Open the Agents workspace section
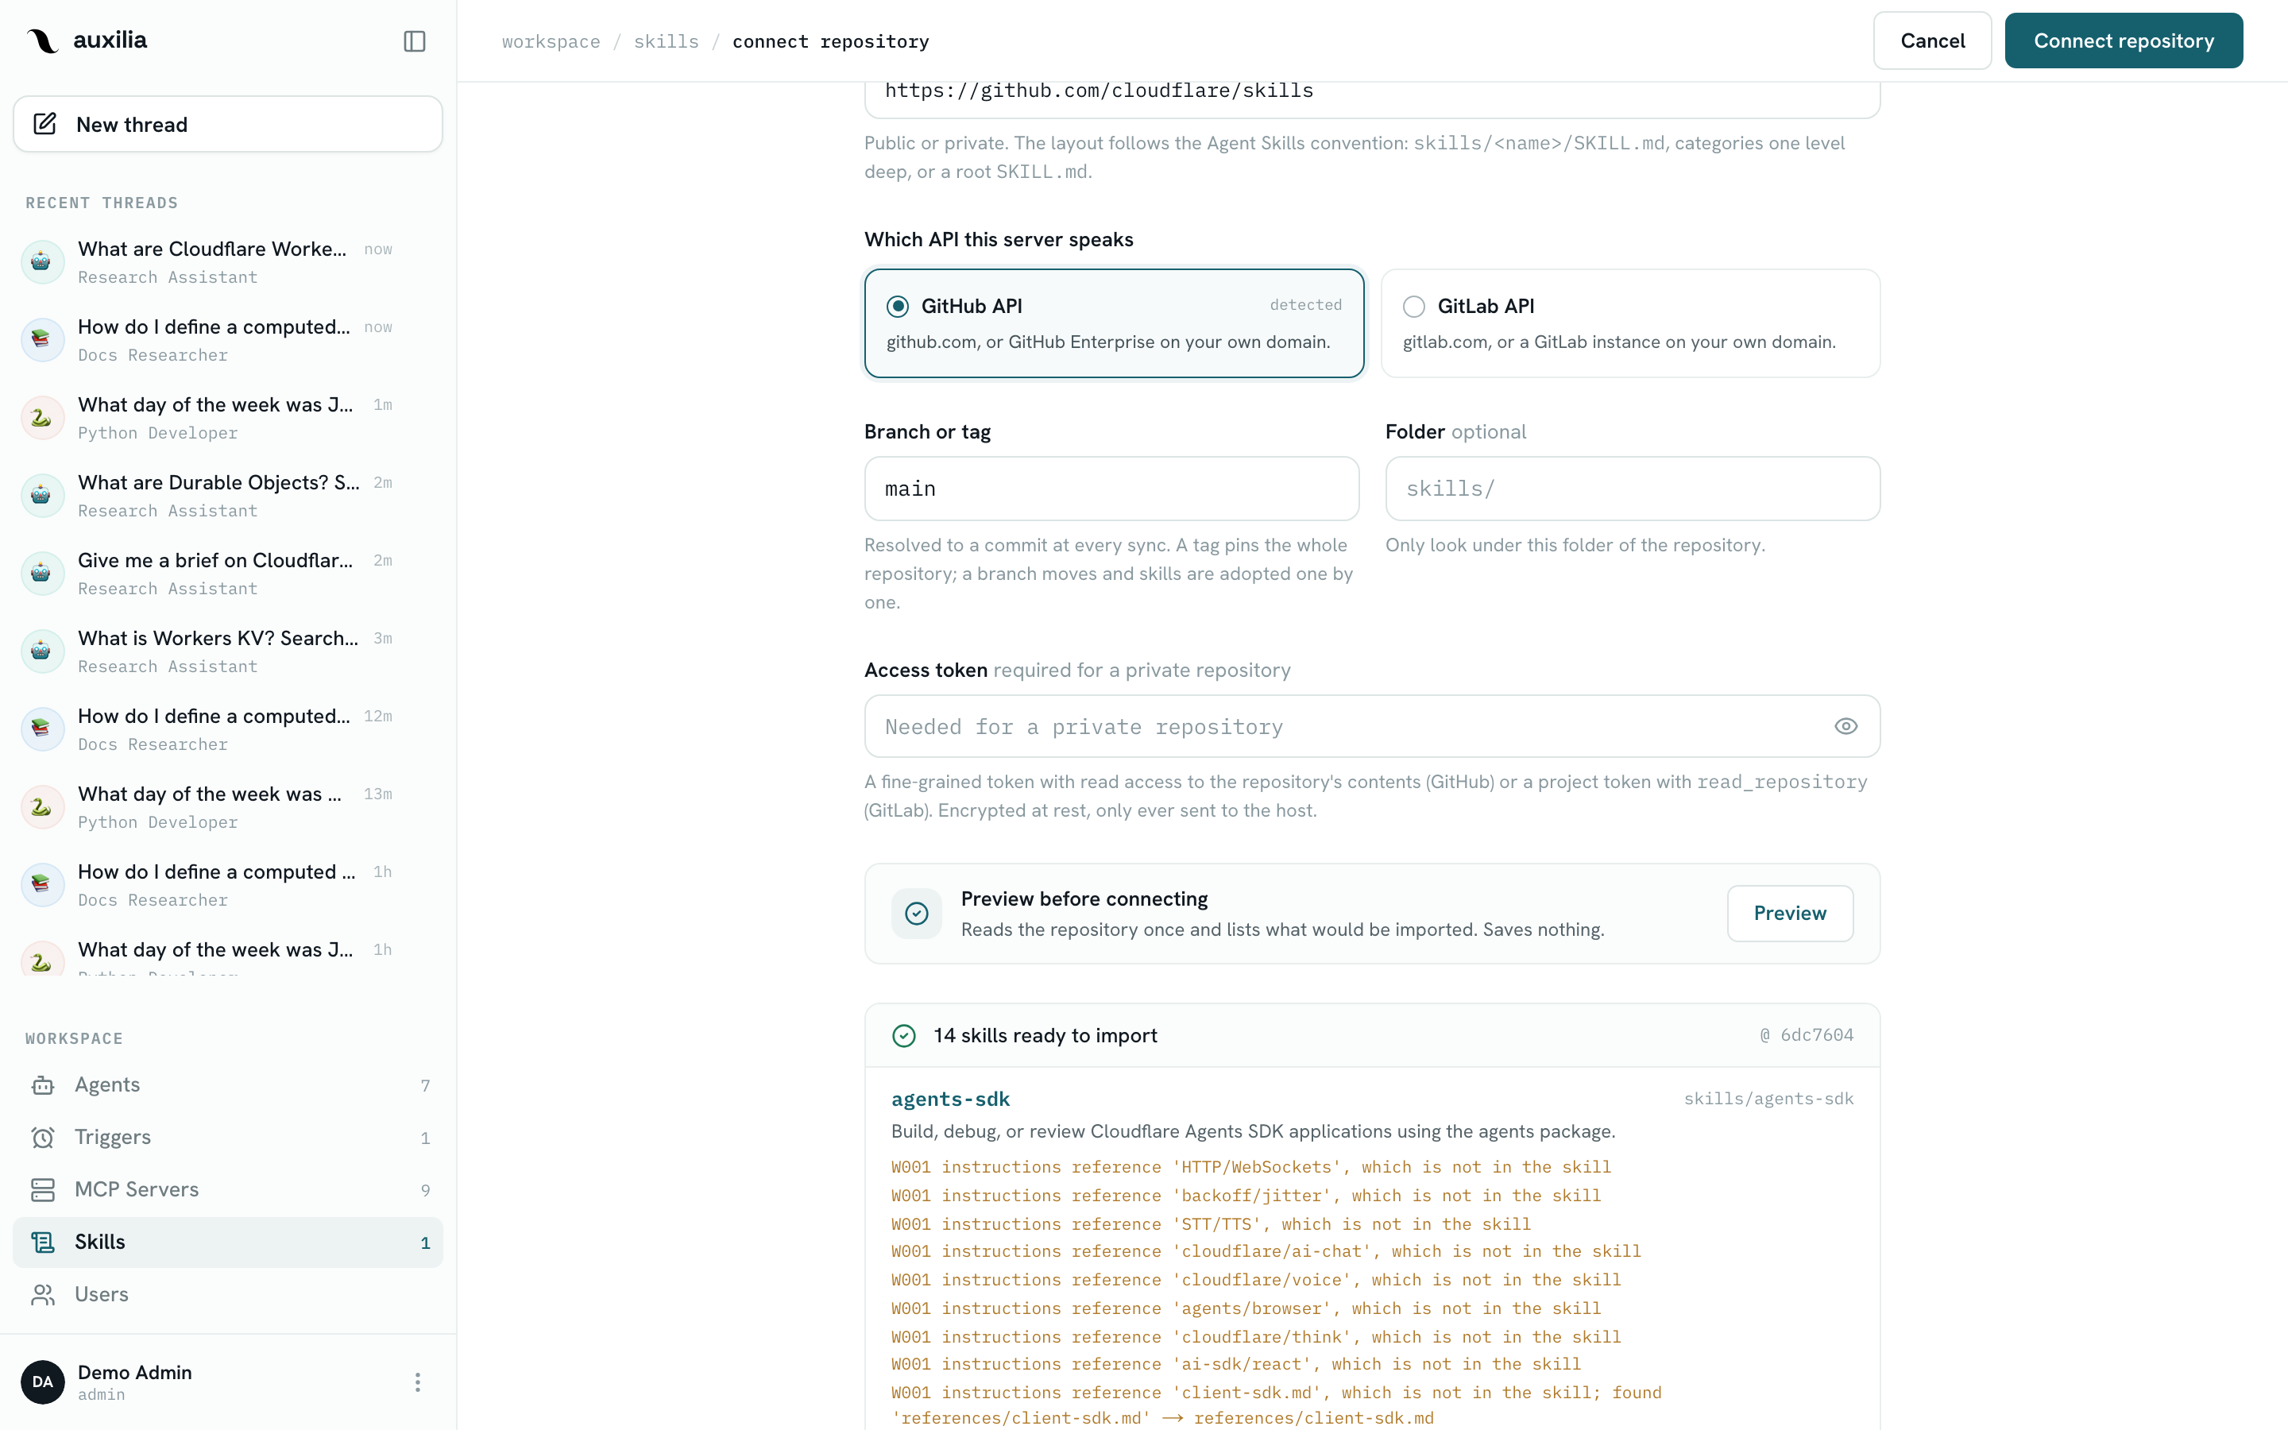Screen dimensions: 2288x1430 pos(228,1084)
